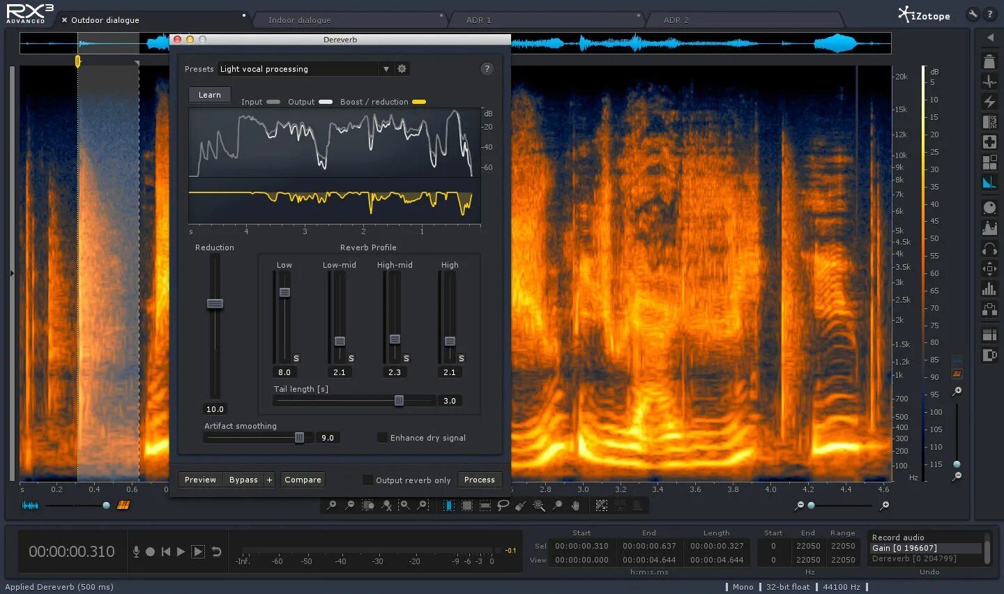Select the time-frequency selection tool
Image resolution: width=1004 pixels, height=594 pixels.
(467, 505)
